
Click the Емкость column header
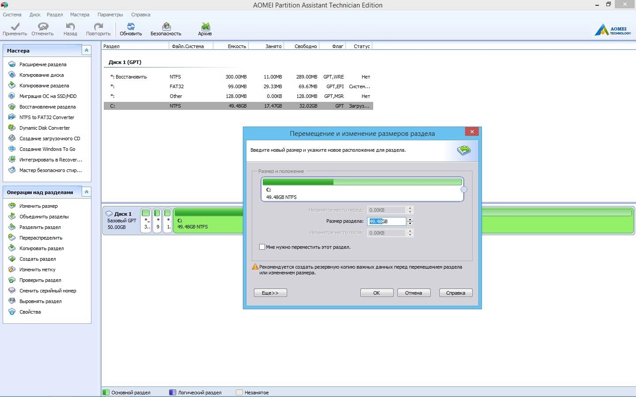point(231,46)
